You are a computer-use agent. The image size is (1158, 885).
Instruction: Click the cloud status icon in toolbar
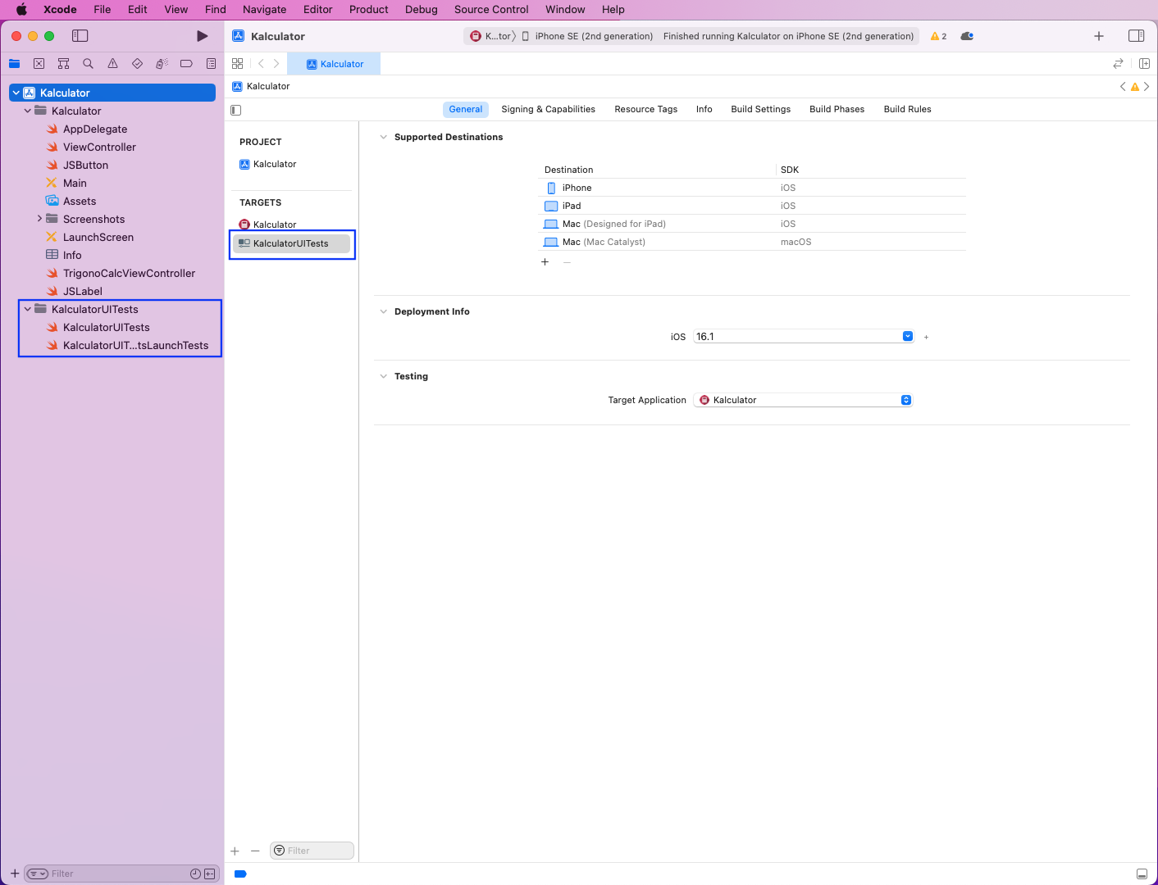point(967,36)
